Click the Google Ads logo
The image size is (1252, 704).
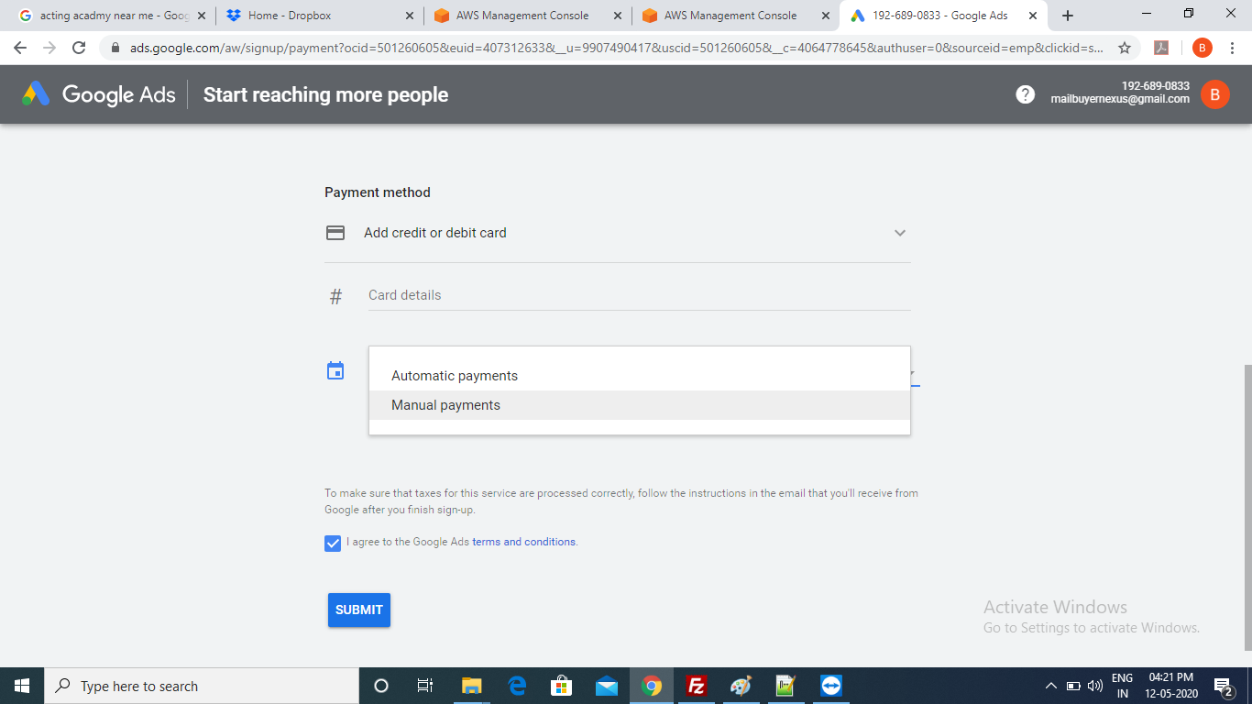98,94
